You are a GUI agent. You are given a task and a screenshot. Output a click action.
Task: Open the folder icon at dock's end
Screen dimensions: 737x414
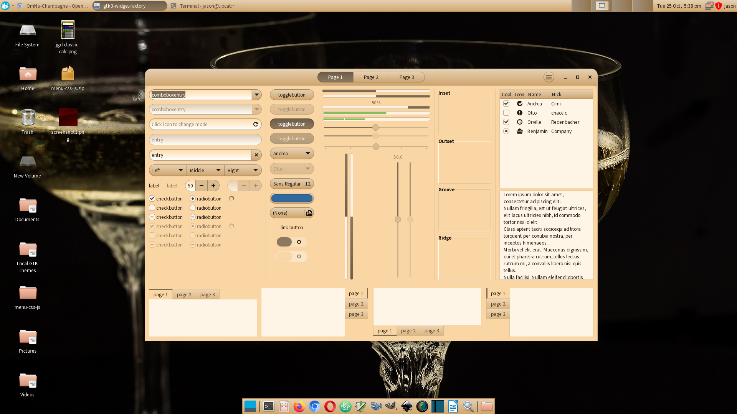pyautogui.click(x=486, y=406)
